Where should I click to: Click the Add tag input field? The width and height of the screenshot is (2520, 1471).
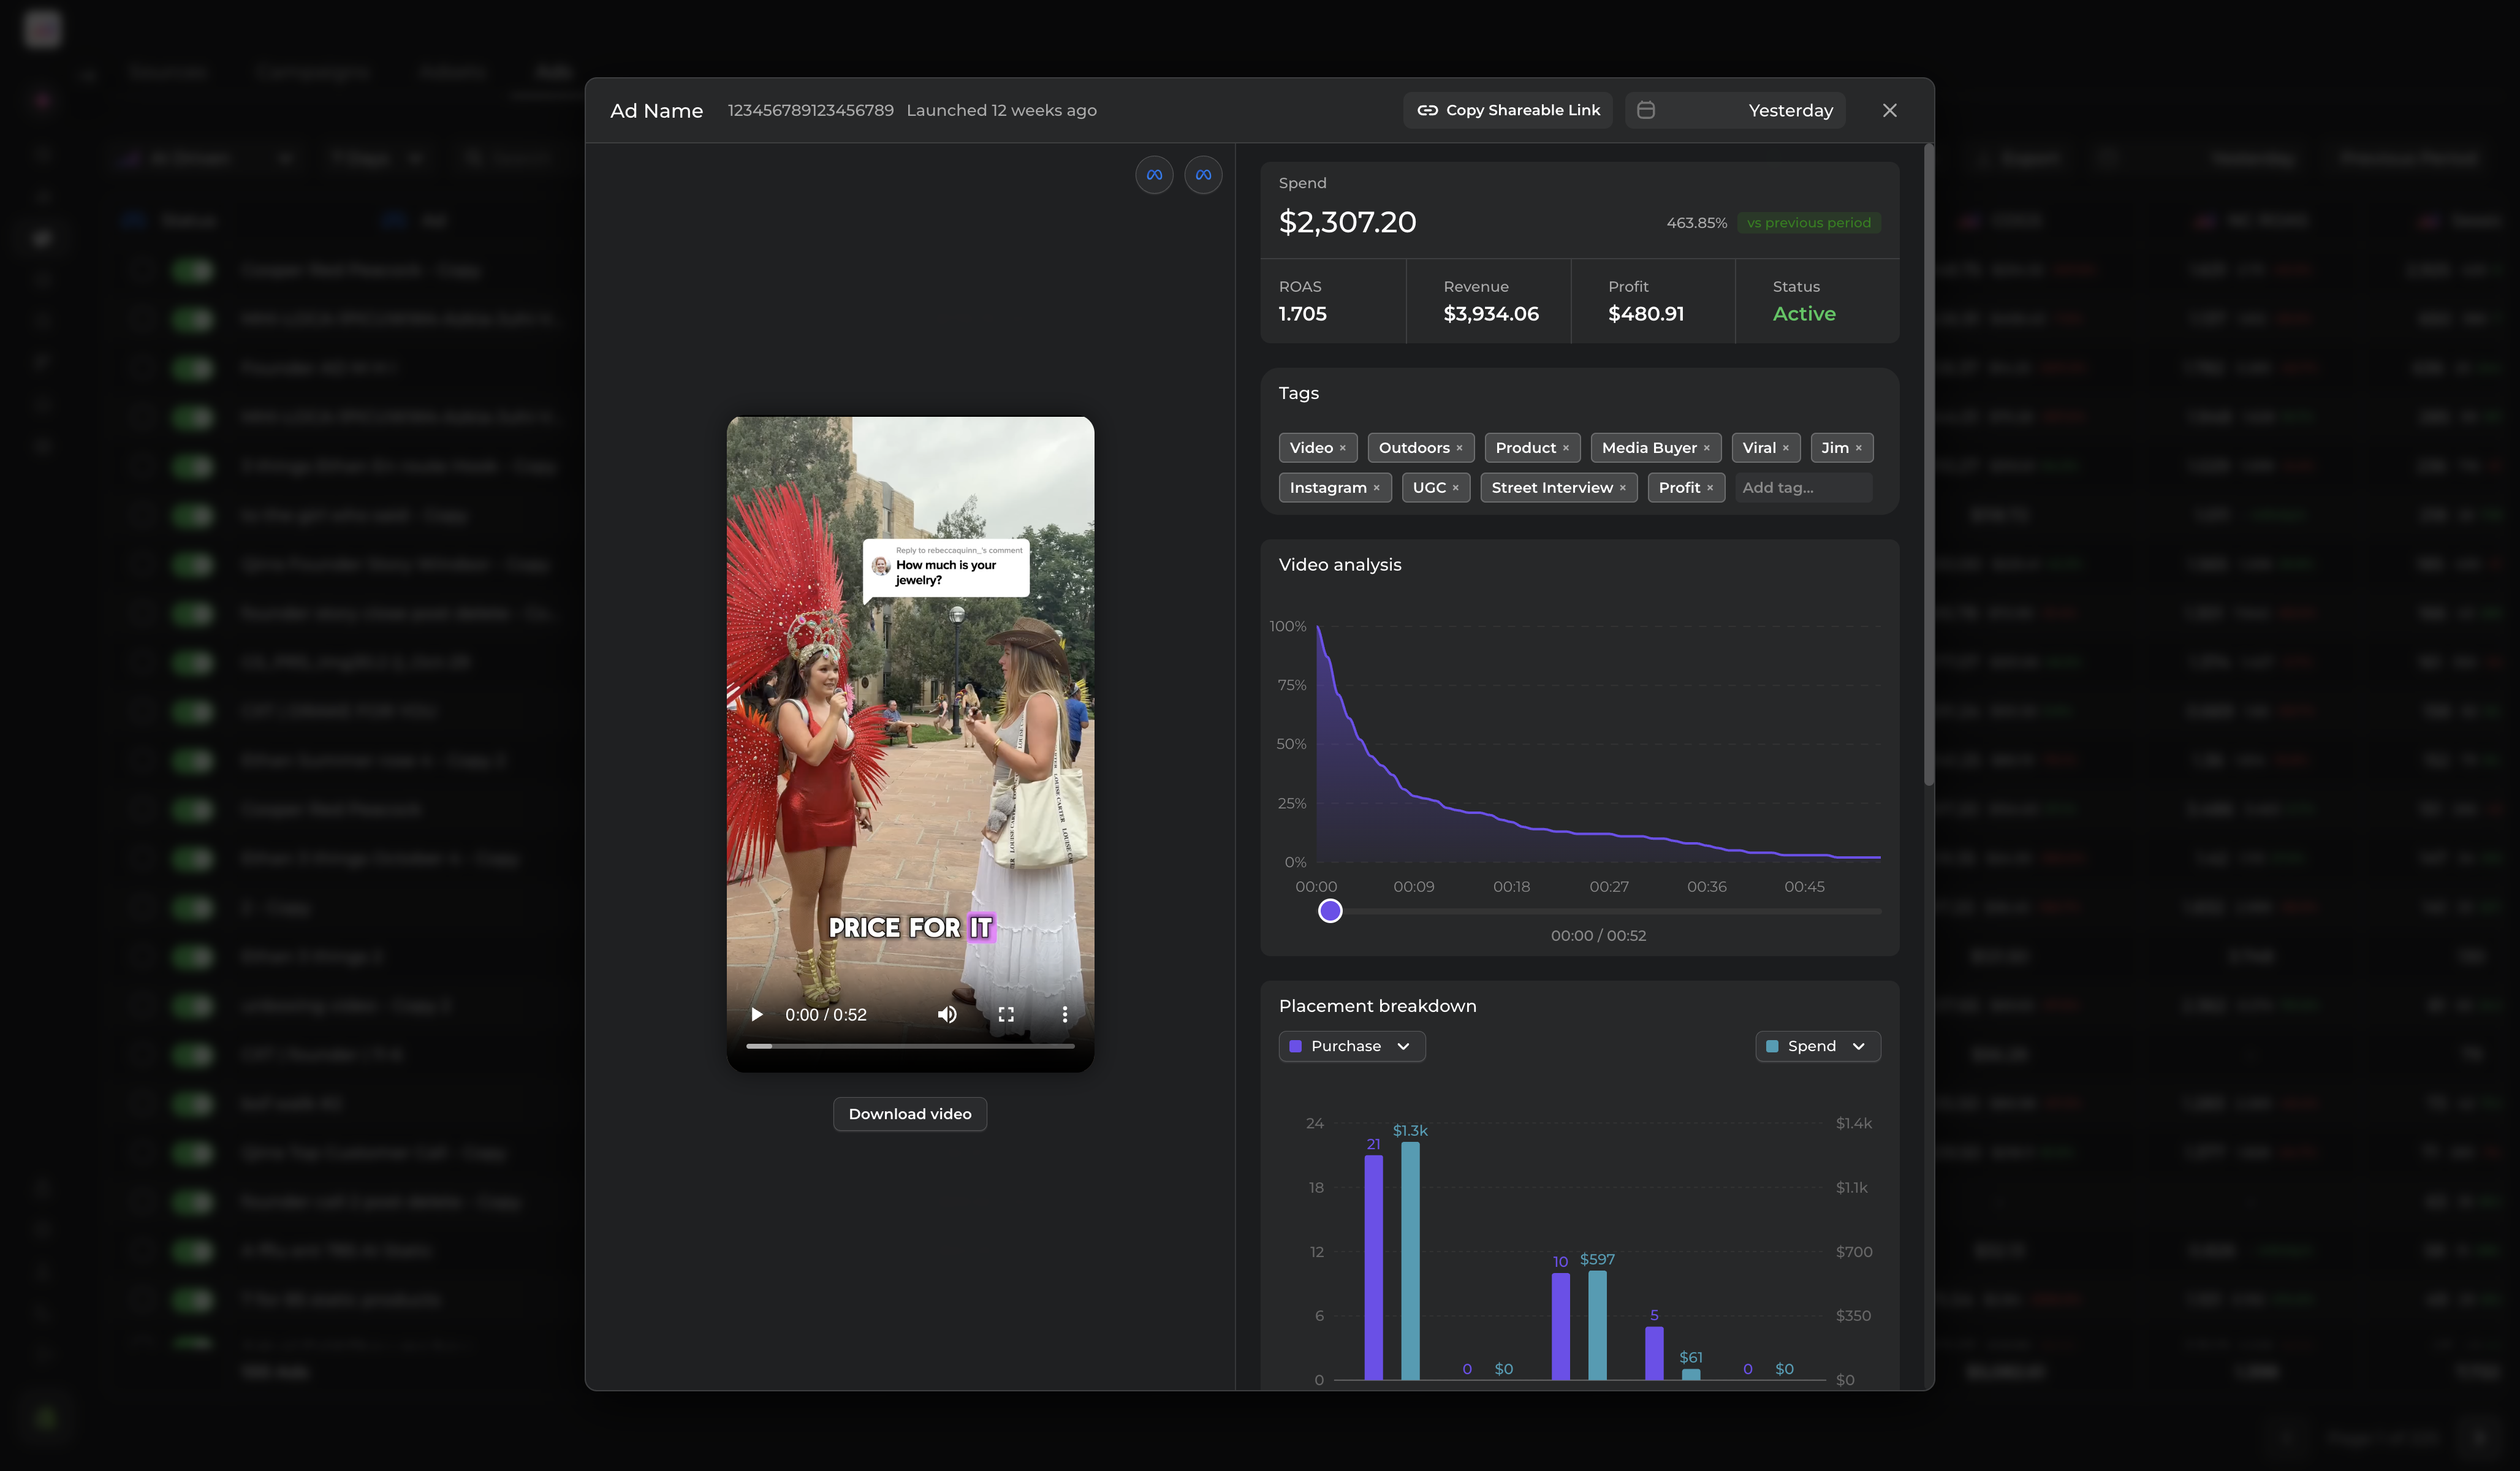[x=1800, y=487]
